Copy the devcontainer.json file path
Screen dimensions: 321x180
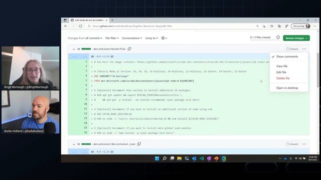click(x=139, y=144)
